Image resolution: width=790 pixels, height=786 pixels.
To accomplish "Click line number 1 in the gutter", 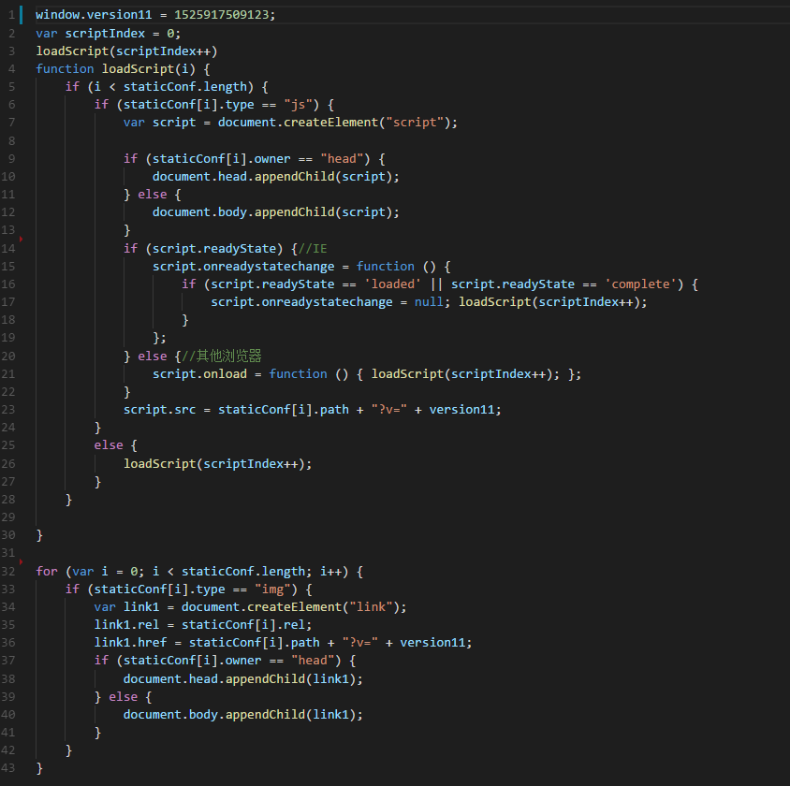I will point(11,15).
